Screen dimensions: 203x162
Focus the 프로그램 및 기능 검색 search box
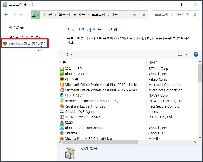pos(175,15)
